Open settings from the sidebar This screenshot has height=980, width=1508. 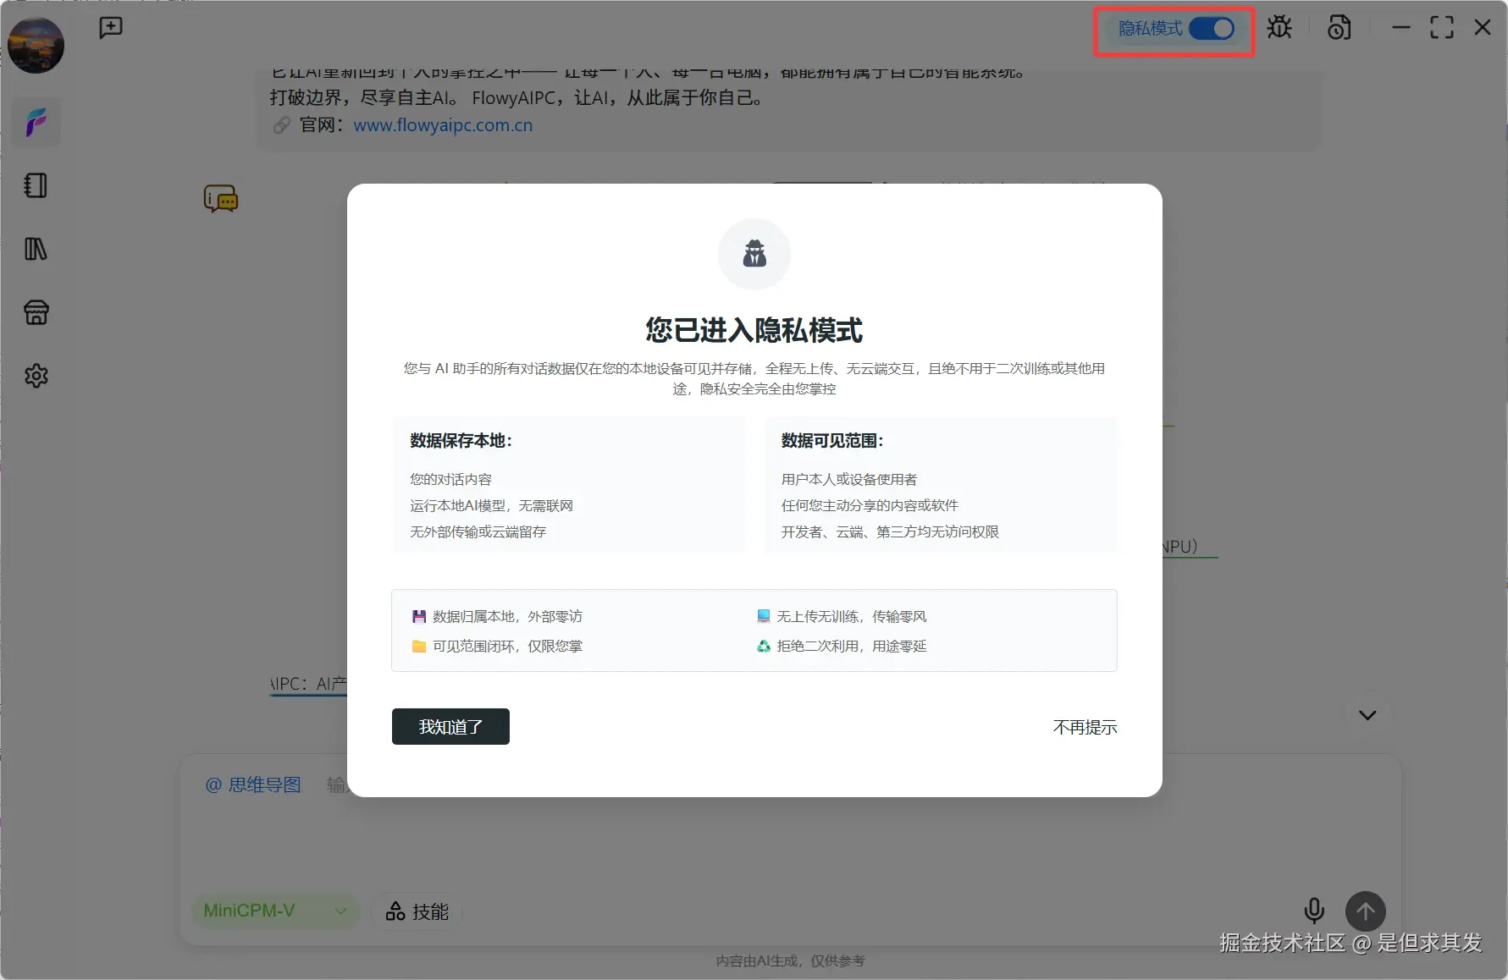pyautogui.click(x=36, y=376)
